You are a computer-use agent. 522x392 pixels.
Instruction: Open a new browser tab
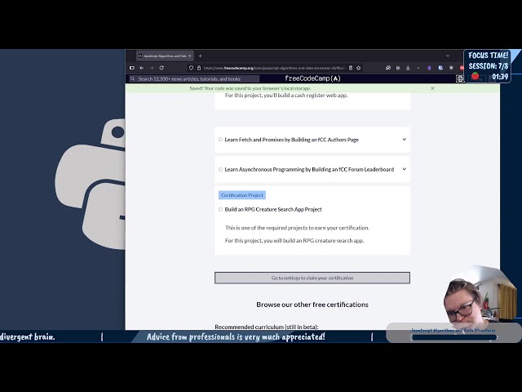pyautogui.click(x=200, y=56)
